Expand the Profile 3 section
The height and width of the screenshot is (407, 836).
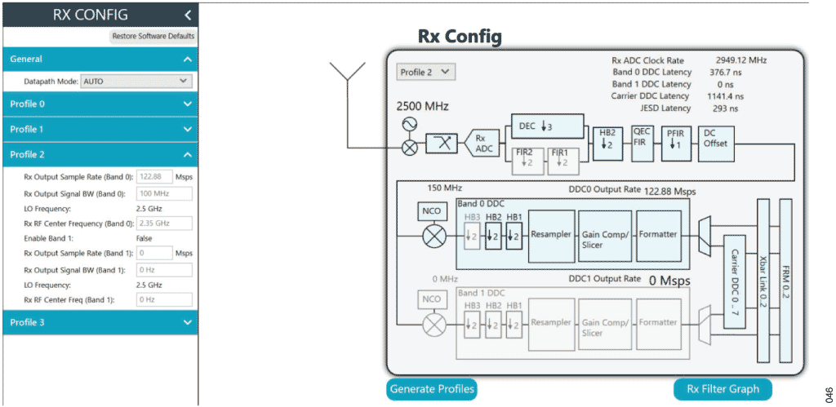[x=99, y=322]
